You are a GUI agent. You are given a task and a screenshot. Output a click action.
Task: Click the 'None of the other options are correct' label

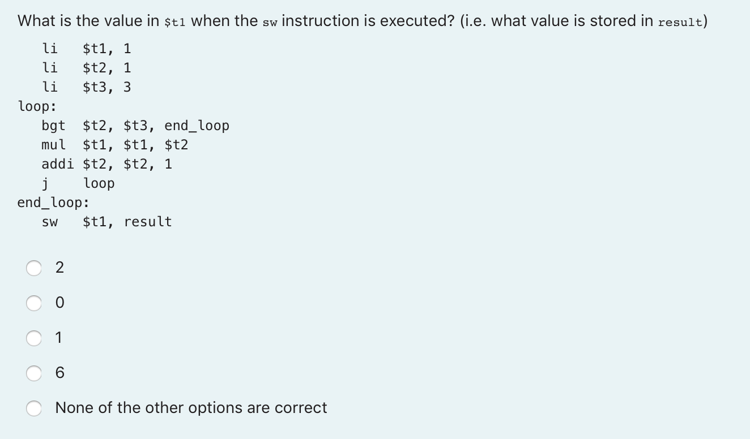click(191, 408)
